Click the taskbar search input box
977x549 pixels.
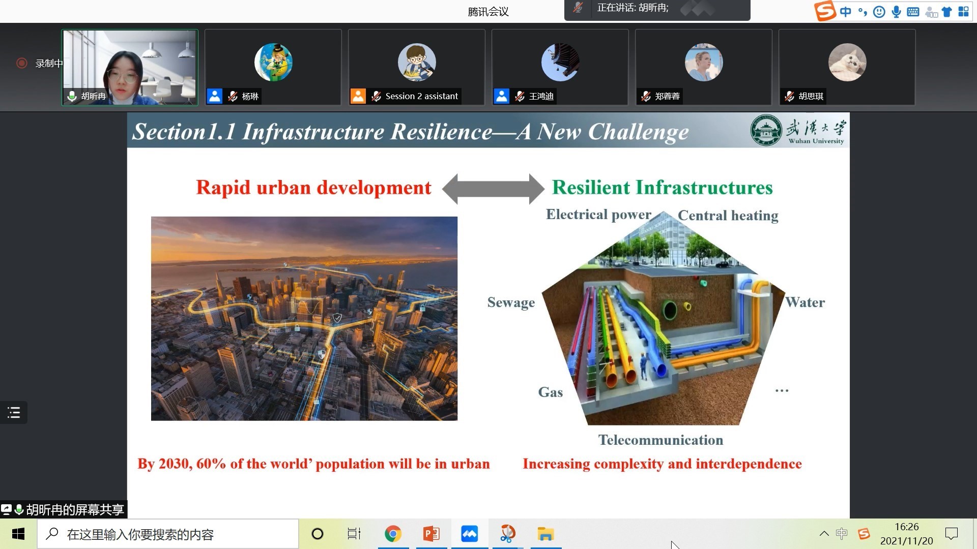pos(168,534)
